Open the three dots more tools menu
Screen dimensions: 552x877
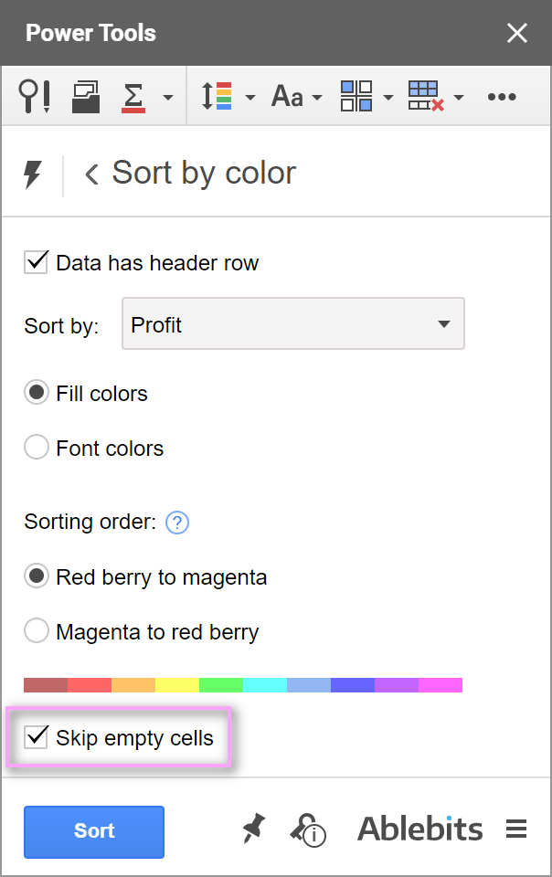[502, 97]
